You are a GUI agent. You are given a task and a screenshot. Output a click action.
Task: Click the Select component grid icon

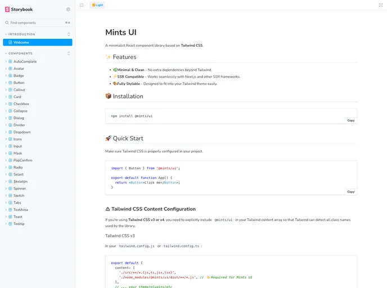coord(10,174)
